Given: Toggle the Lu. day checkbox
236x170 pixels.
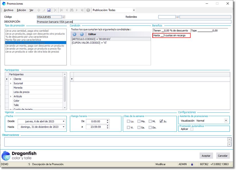Looking at the screenshot, I should [128, 121].
